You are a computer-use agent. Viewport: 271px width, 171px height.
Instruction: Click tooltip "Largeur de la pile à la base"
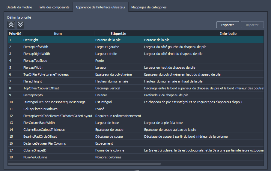[x=203, y=123]
